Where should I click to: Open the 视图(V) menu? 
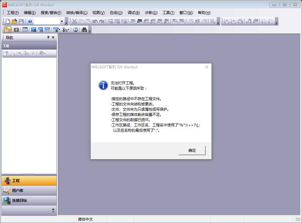[x=99, y=13]
